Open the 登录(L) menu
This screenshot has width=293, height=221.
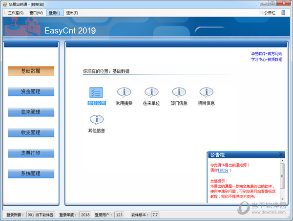55,13
